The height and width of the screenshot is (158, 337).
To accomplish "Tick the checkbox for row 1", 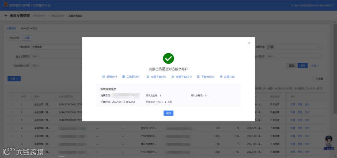I will click(12, 104).
